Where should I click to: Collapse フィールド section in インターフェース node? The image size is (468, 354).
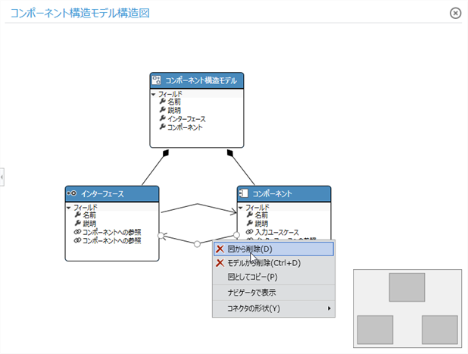(69, 207)
